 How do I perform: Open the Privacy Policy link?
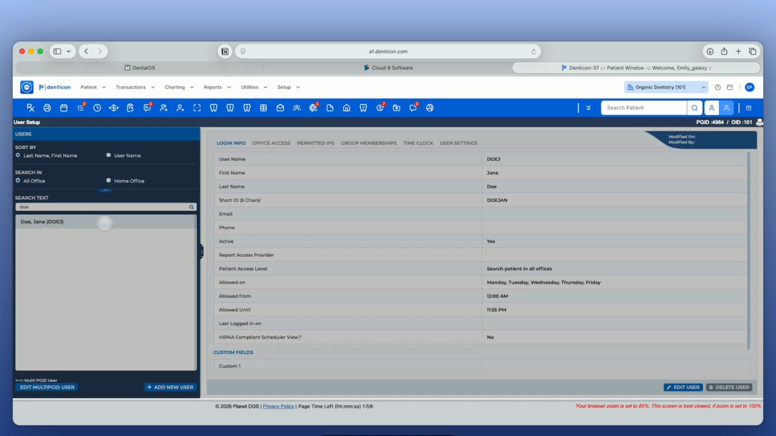[278, 406]
